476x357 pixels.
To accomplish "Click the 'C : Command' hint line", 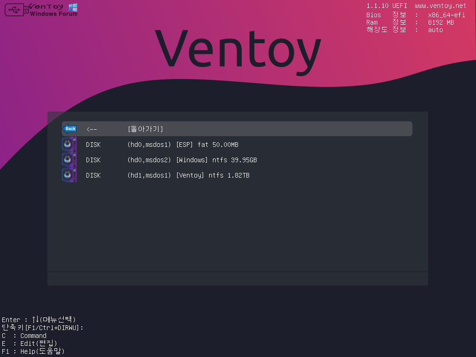I will (24, 336).
